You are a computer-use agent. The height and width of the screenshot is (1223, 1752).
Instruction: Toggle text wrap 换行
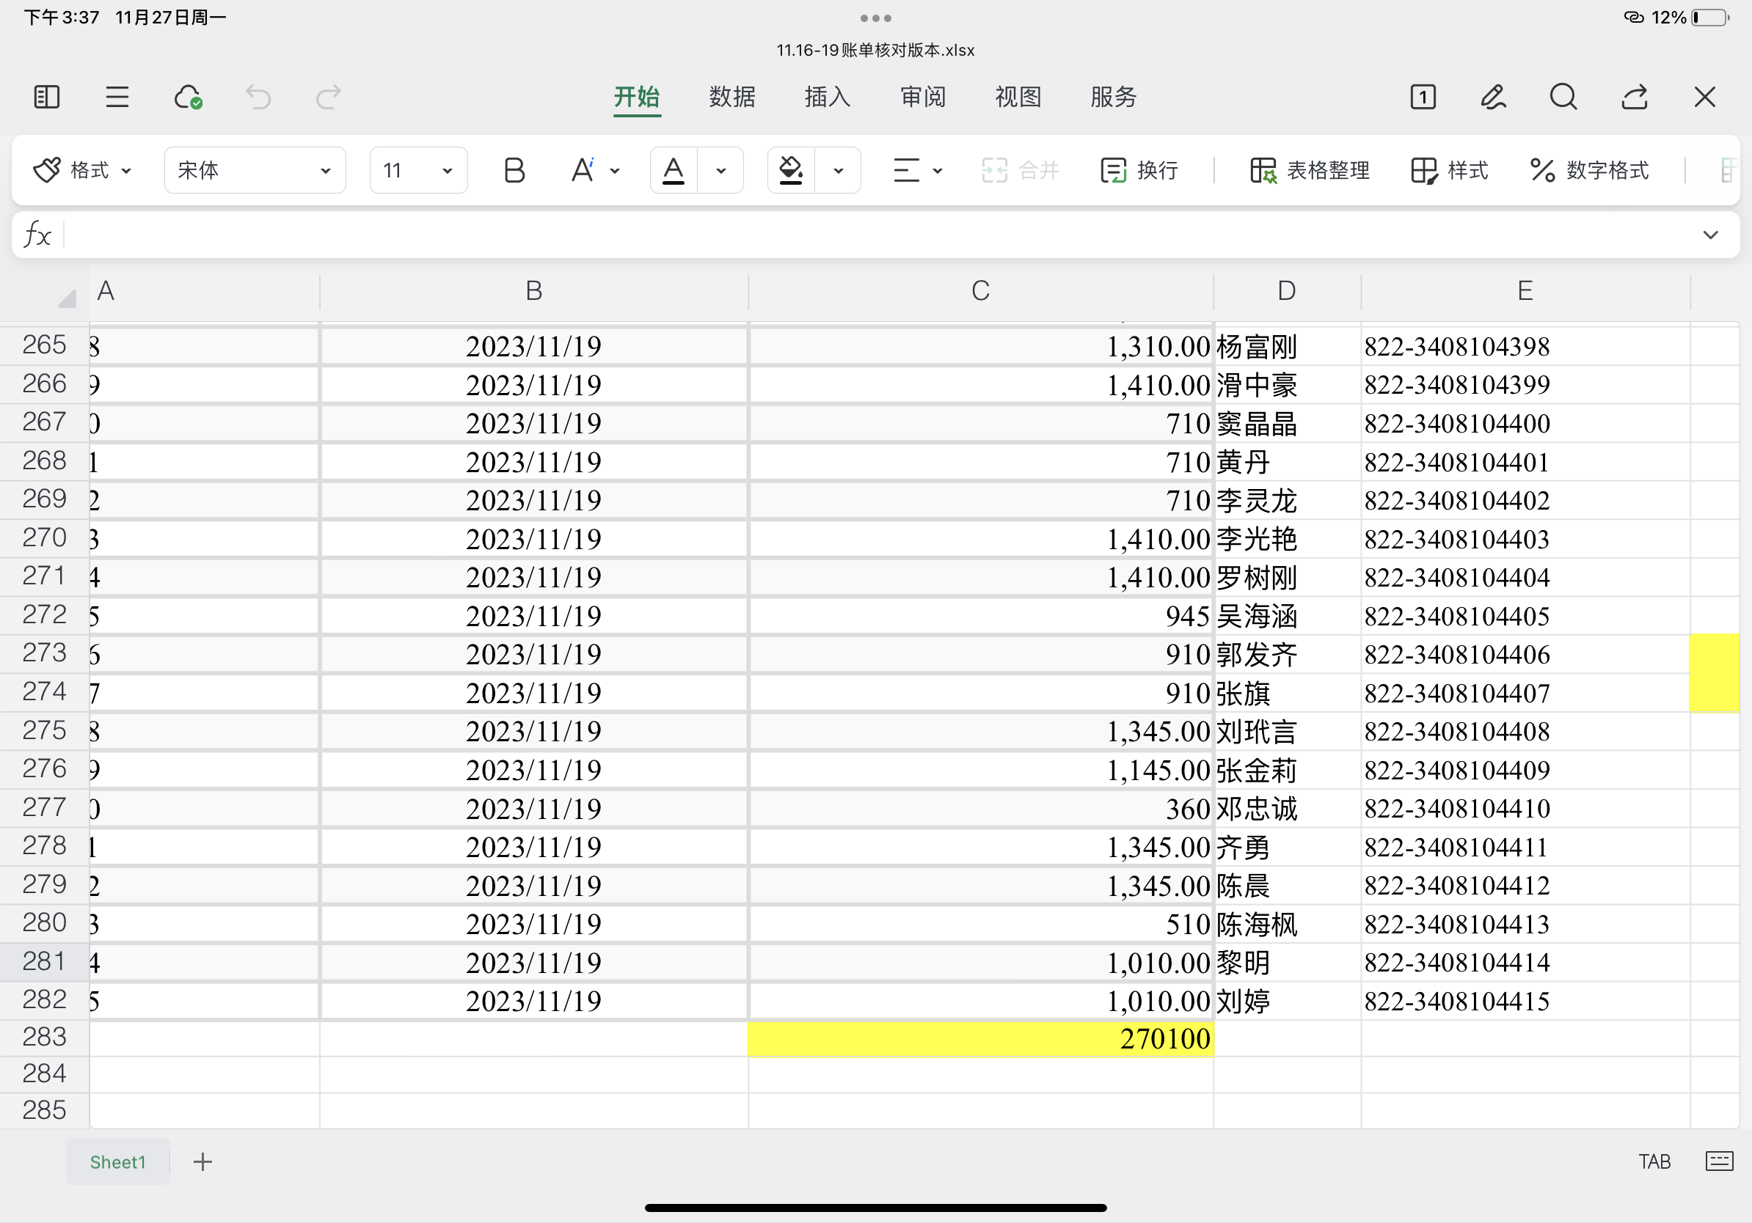(x=1139, y=170)
